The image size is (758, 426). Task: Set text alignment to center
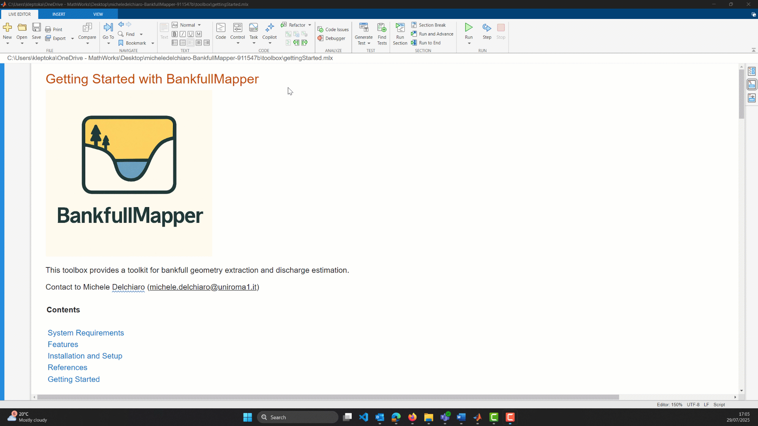click(199, 43)
